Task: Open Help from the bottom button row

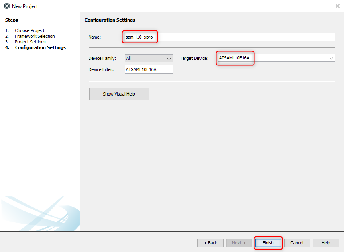Action: click(x=326, y=243)
